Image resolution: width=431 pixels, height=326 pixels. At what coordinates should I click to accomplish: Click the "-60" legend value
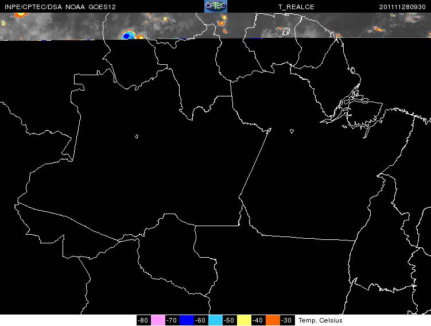[201, 320]
